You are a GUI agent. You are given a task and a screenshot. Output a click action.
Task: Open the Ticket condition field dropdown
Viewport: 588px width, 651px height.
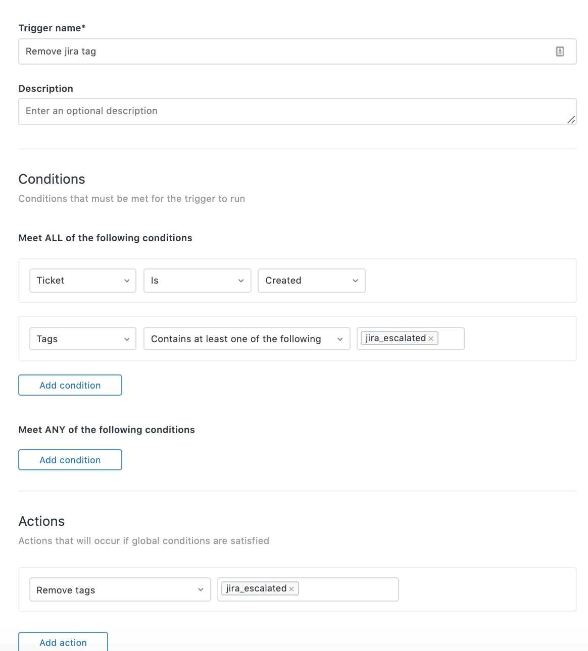tap(83, 281)
